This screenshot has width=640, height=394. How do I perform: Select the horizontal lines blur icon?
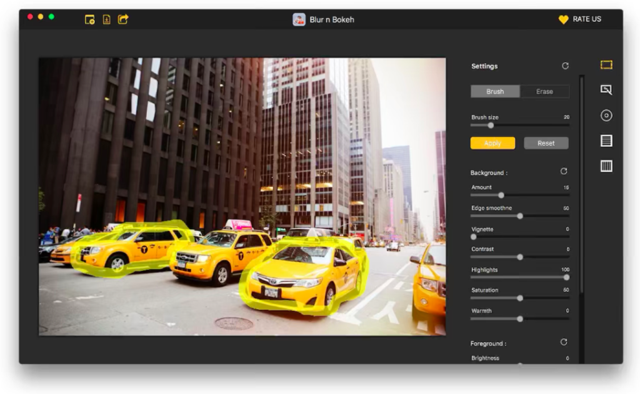coord(606,140)
